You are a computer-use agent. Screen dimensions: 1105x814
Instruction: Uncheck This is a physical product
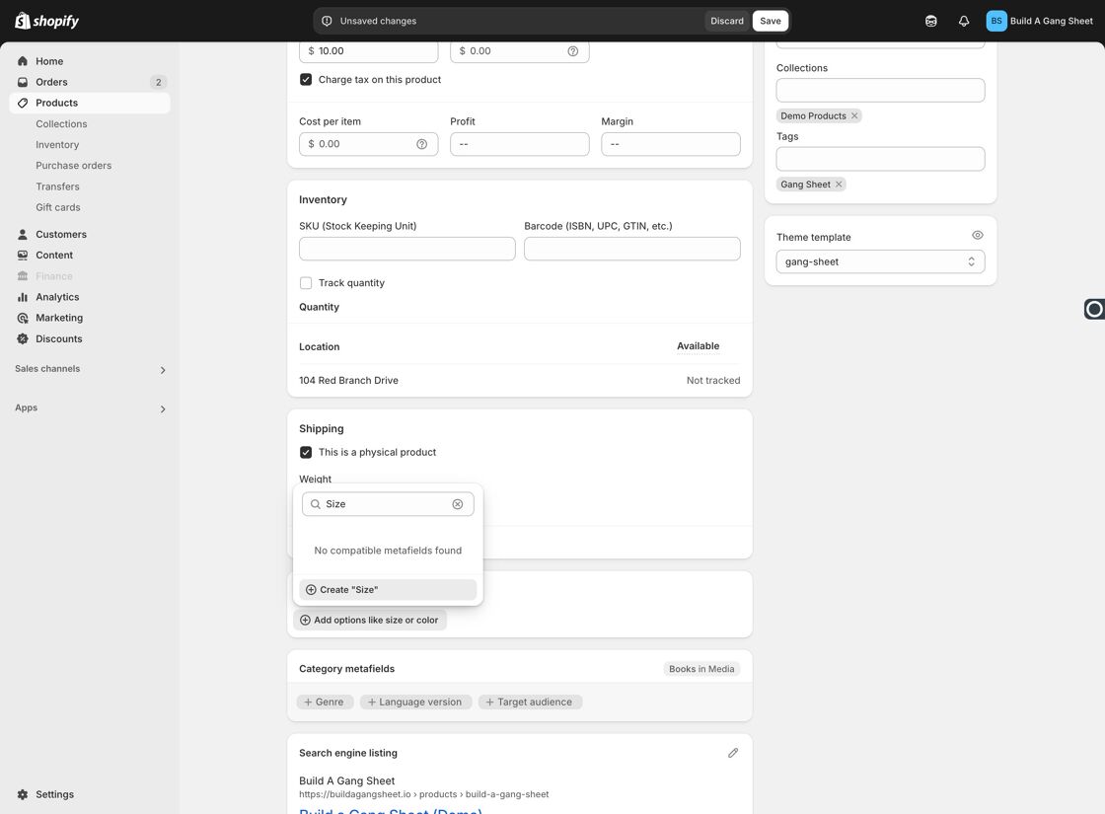306,452
